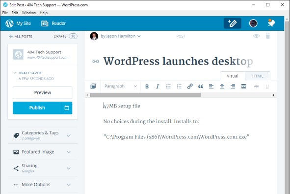Open the Drafts list with count 10
This screenshot has height=194, width=290.
(65, 36)
